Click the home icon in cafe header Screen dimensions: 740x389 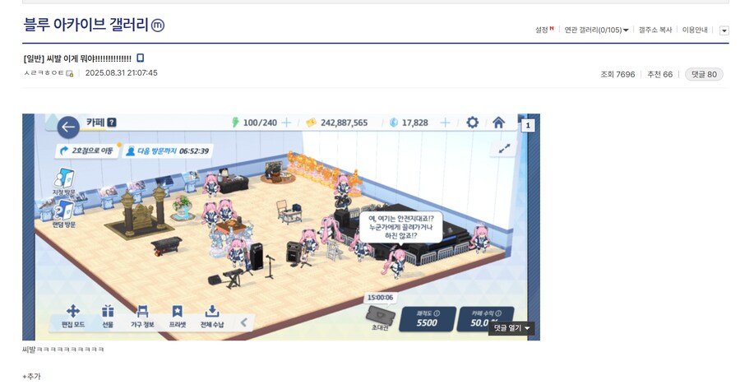tap(498, 123)
